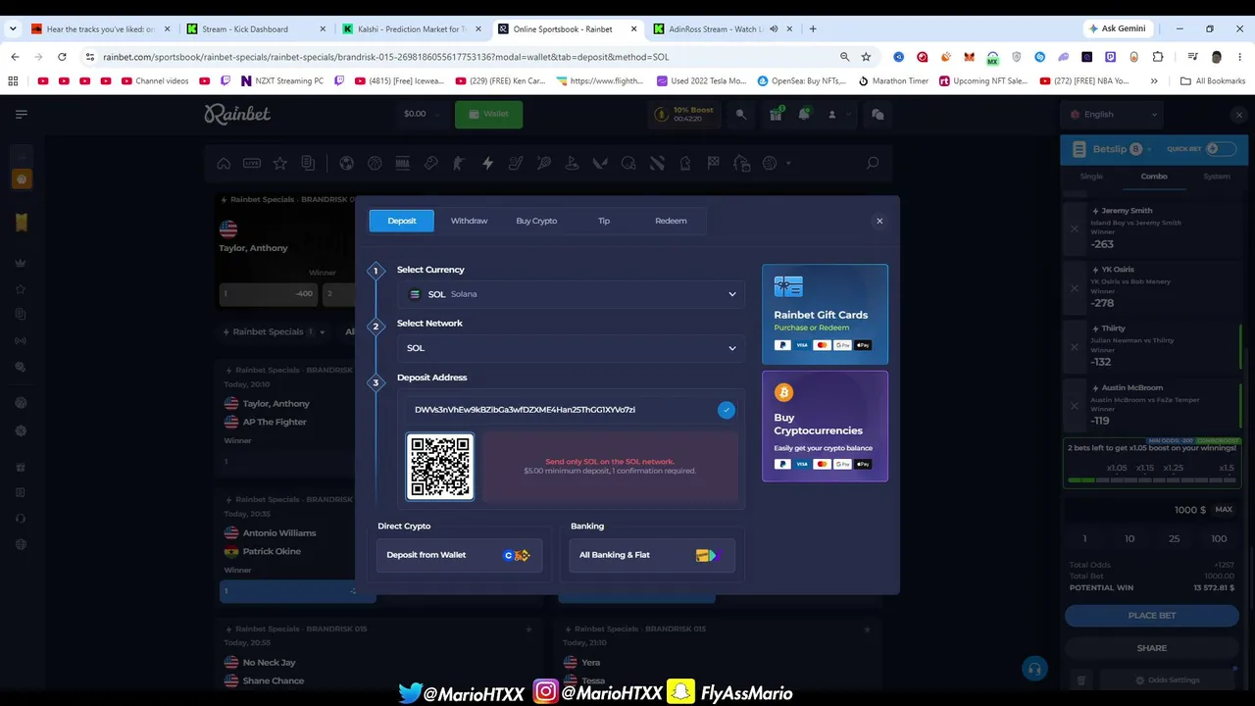
Task: Click the Deposit from Wallet button
Action: click(x=459, y=555)
